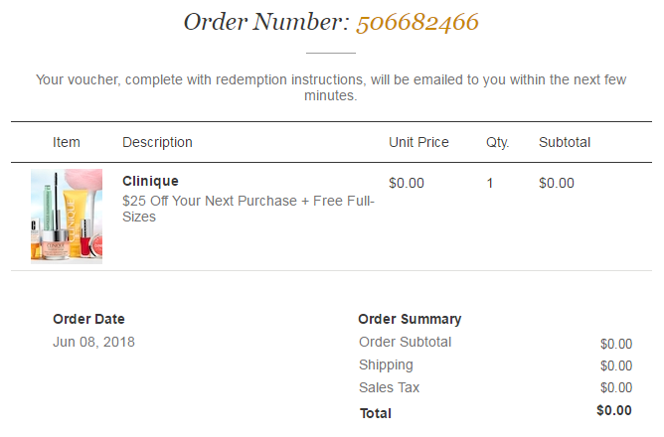Click the Unit Price column header
Image resolution: width=664 pixels, height=437 pixels.
point(418,142)
